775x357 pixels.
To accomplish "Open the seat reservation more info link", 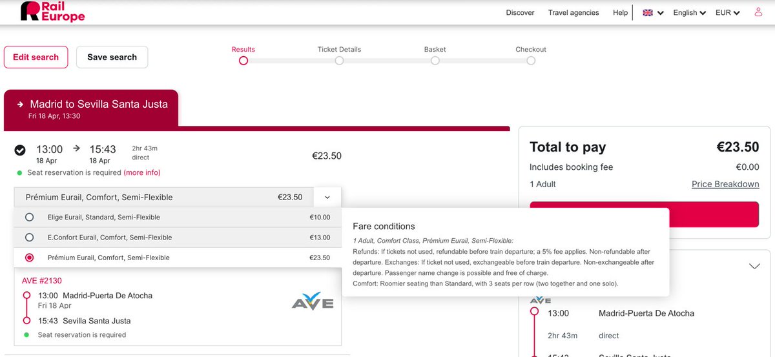I will pyautogui.click(x=142, y=172).
